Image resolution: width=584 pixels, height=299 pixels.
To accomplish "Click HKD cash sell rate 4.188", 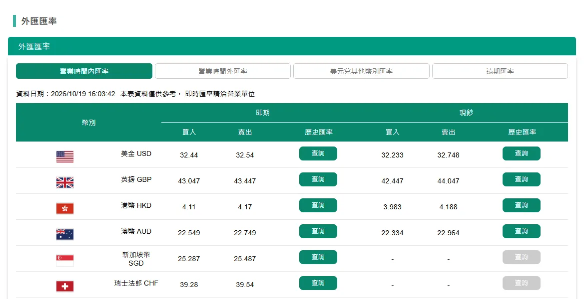I will coord(448,207).
